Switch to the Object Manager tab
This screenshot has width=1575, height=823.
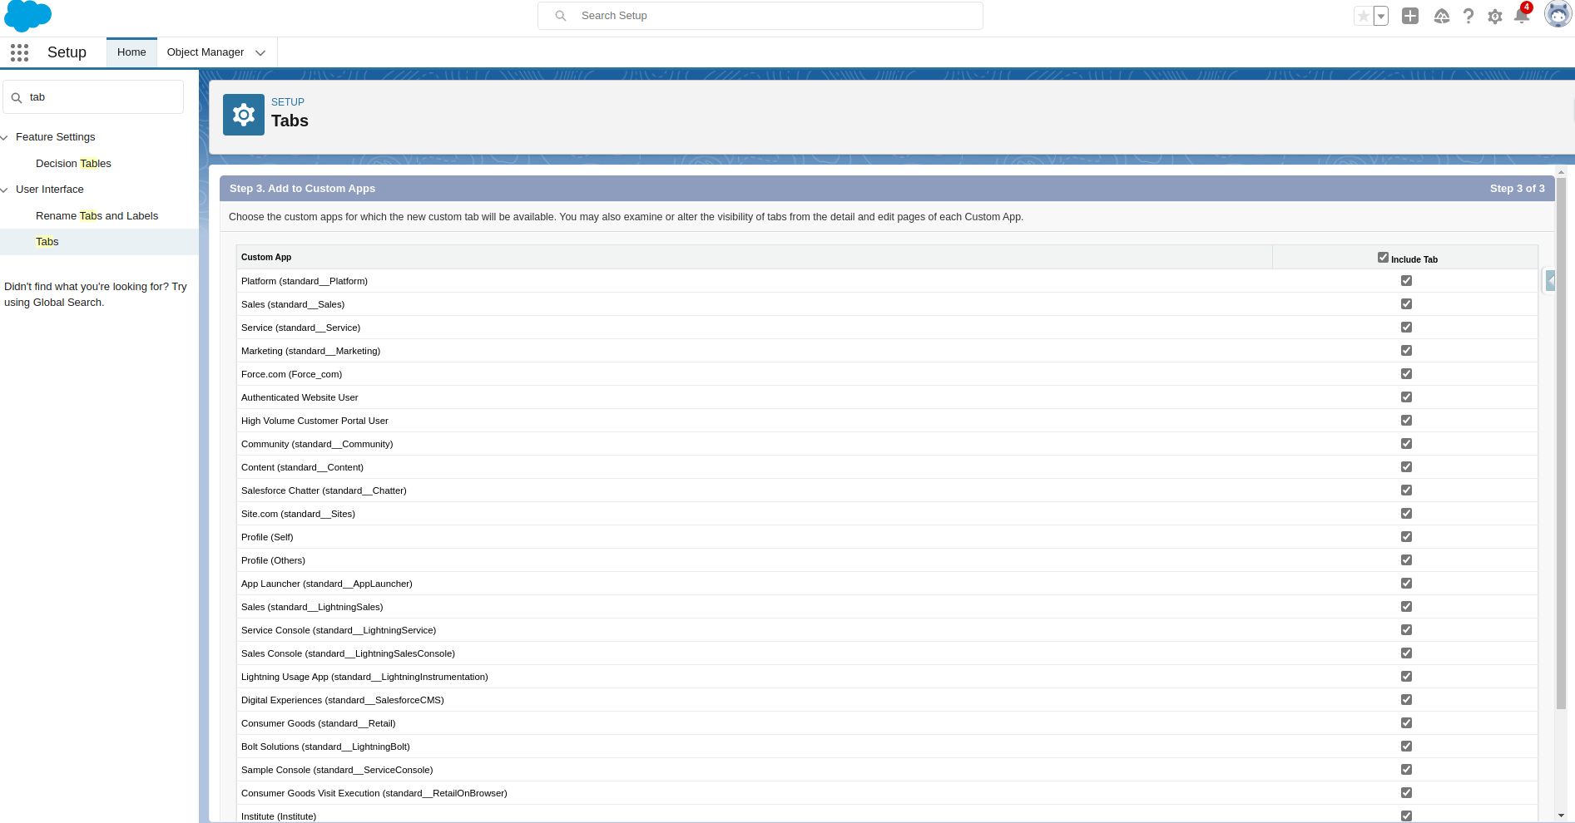click(x=206, y=52)
